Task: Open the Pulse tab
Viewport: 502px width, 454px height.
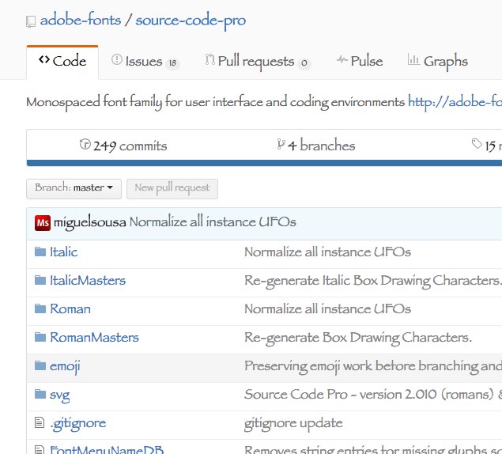Action: 360,61
